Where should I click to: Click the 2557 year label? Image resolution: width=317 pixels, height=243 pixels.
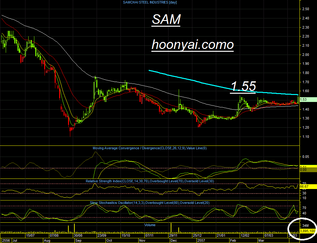tap(201, 240)
